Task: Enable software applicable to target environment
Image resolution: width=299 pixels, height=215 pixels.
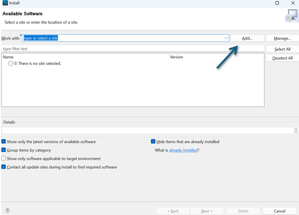Action: coord(4,158)
